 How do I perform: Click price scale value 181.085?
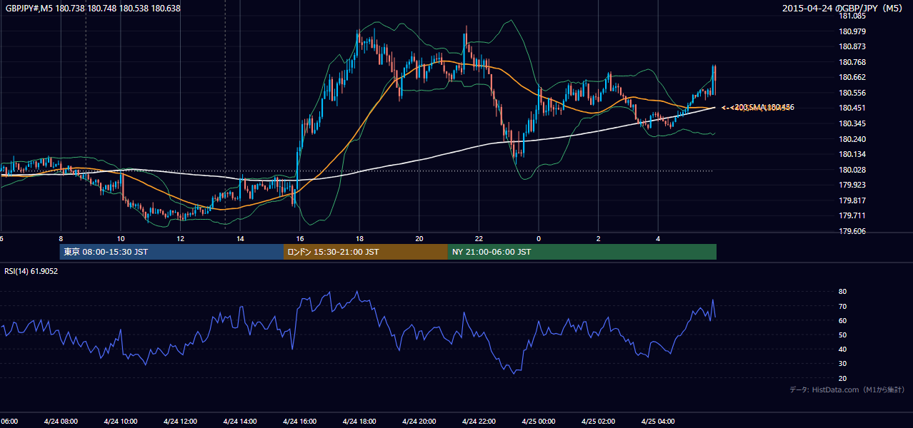click(851, 16)
